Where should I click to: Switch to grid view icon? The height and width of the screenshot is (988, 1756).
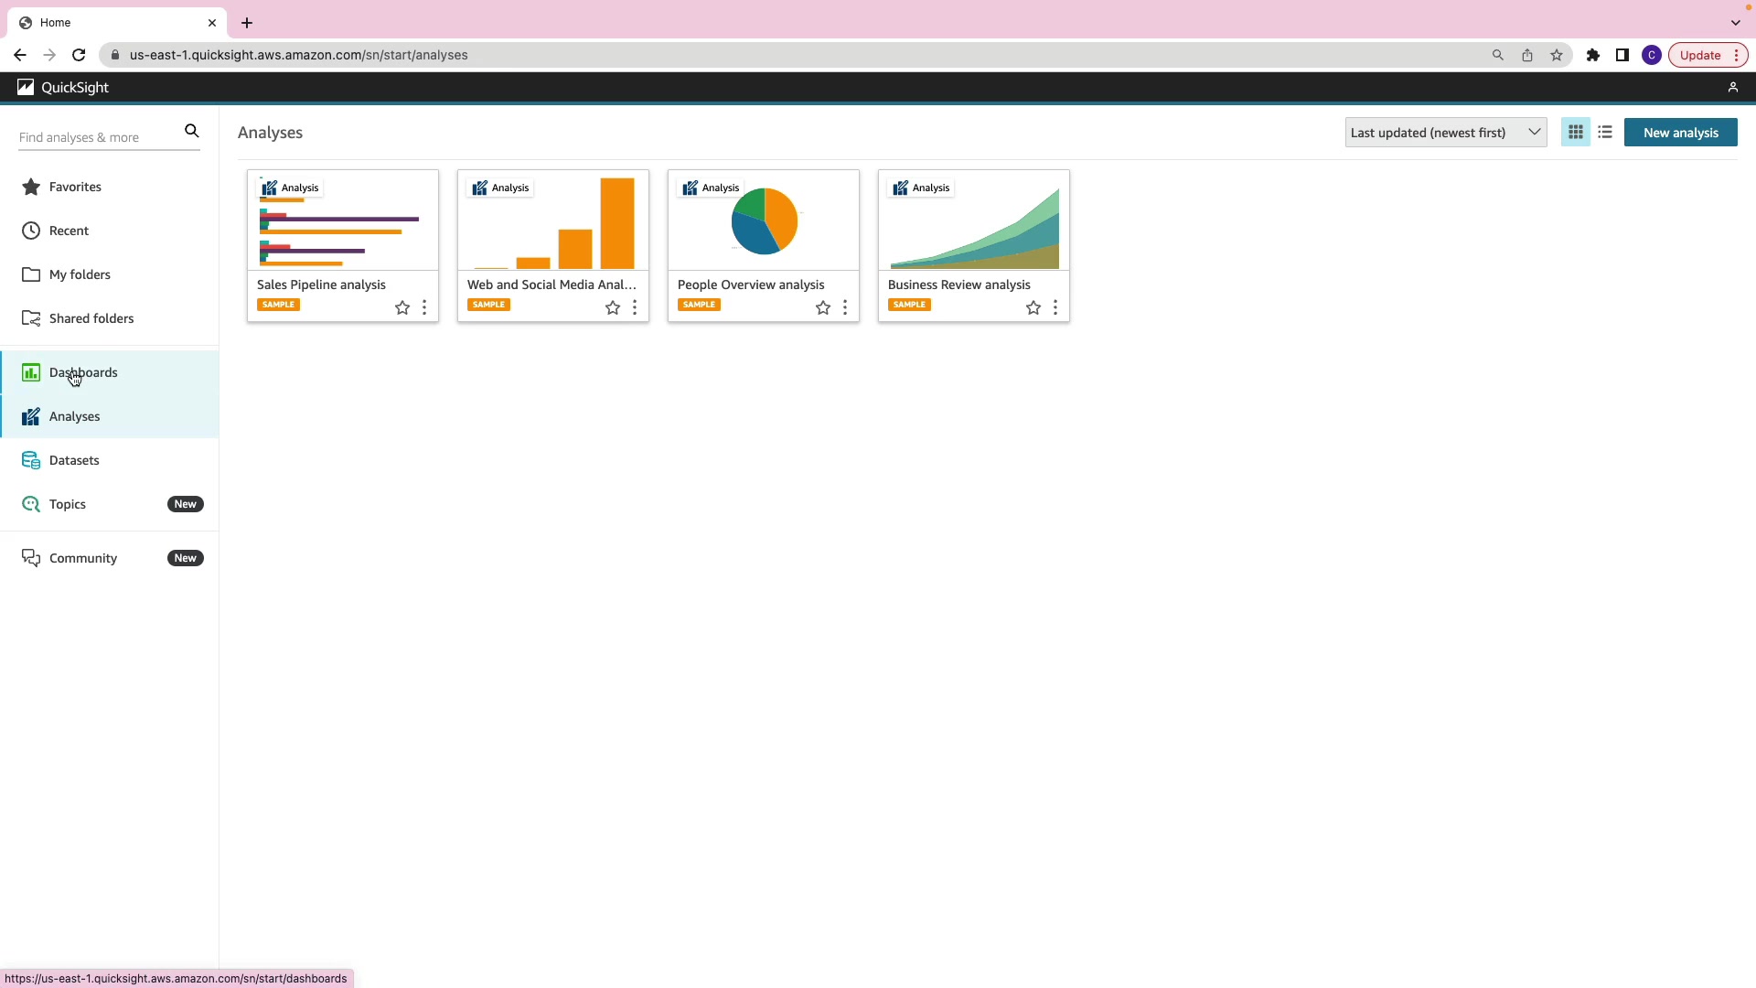[x=1575, y=133]
